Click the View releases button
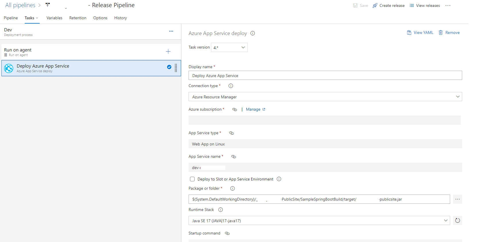The image size is (478, 242). pos(425,5)
